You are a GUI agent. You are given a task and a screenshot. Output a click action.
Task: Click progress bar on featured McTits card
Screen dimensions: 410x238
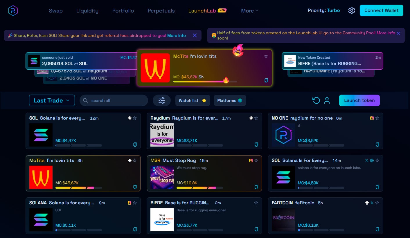coord(205,82)
